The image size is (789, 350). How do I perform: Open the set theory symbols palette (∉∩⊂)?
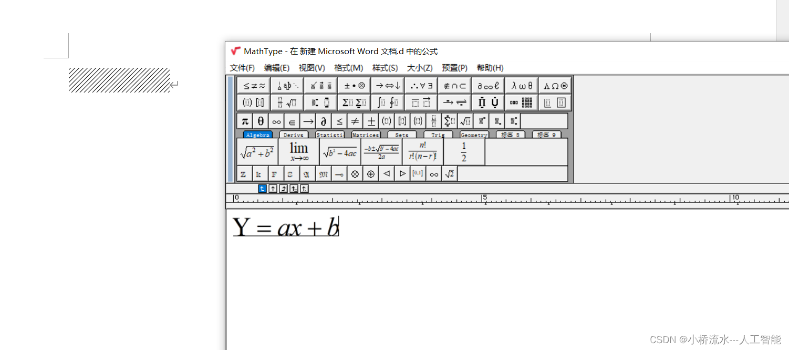455,86
